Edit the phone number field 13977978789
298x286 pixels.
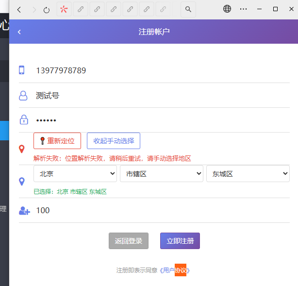tap(163, 70)
